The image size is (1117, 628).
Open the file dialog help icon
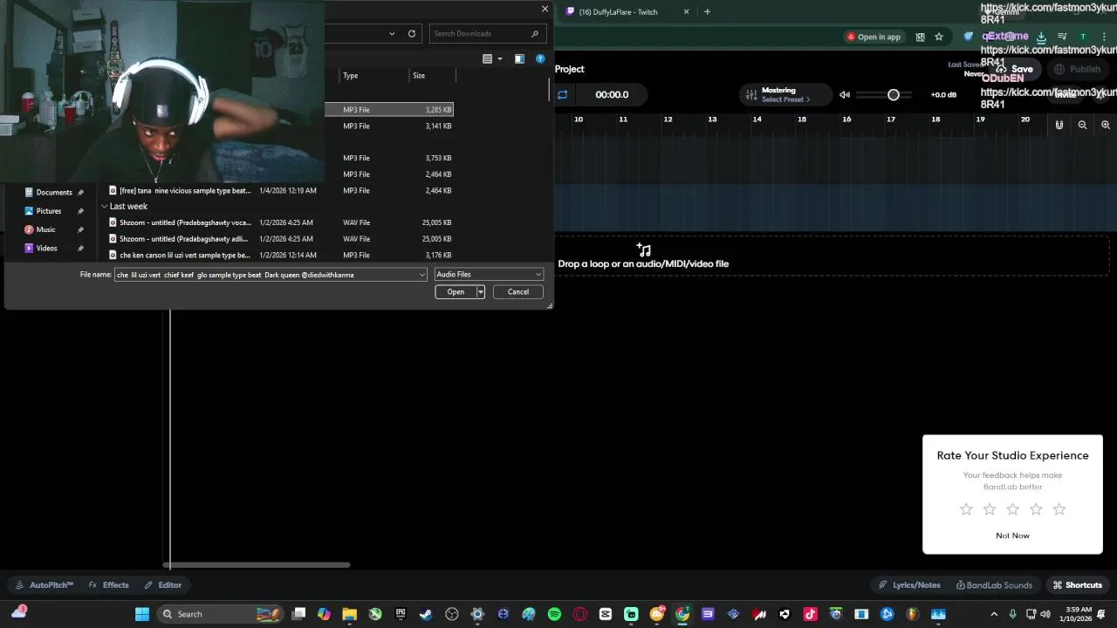pyautogui.click(x=540, y=58)
